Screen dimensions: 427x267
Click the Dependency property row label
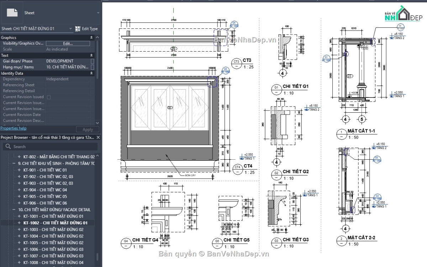coord(14,79)
